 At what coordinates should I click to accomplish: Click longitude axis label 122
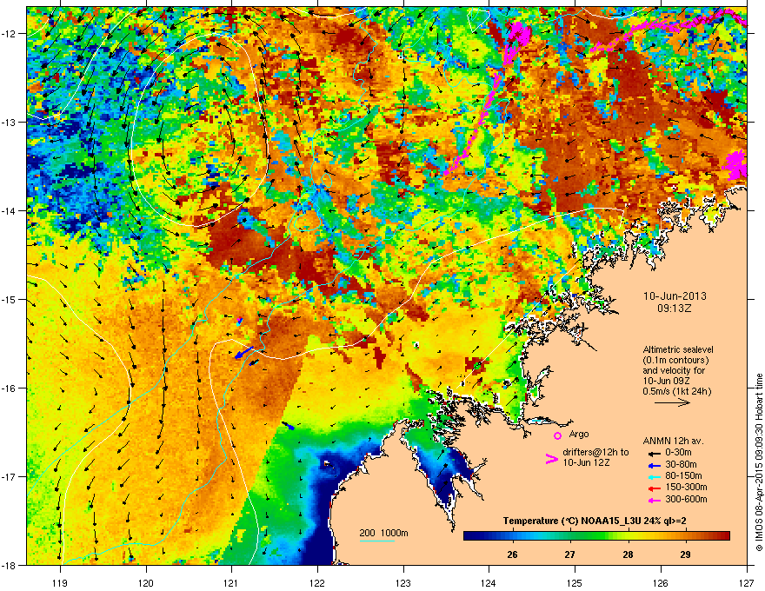click(317, 582)
